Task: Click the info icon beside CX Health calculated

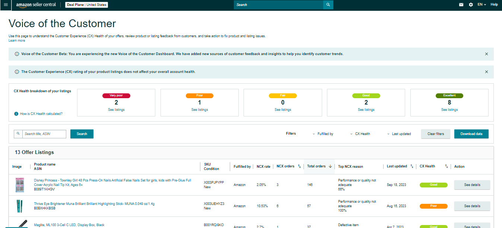Action: [x=16, y=114]
